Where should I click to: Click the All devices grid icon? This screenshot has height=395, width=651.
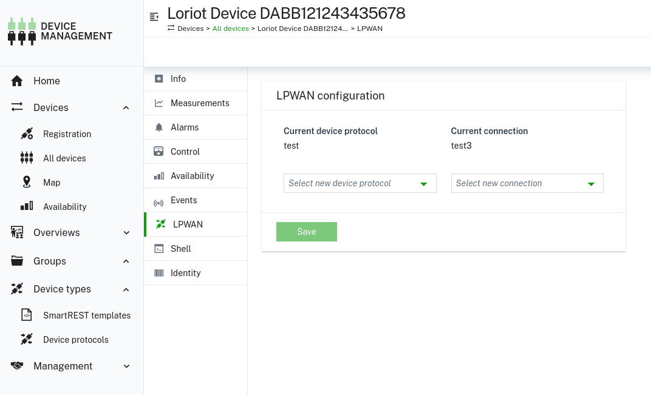[27, 158]
